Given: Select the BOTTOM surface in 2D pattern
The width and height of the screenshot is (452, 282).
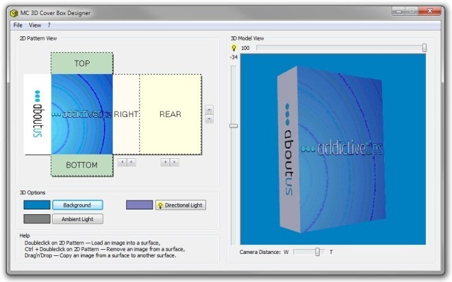Looking at the screenshot, I should click(82, 165).
